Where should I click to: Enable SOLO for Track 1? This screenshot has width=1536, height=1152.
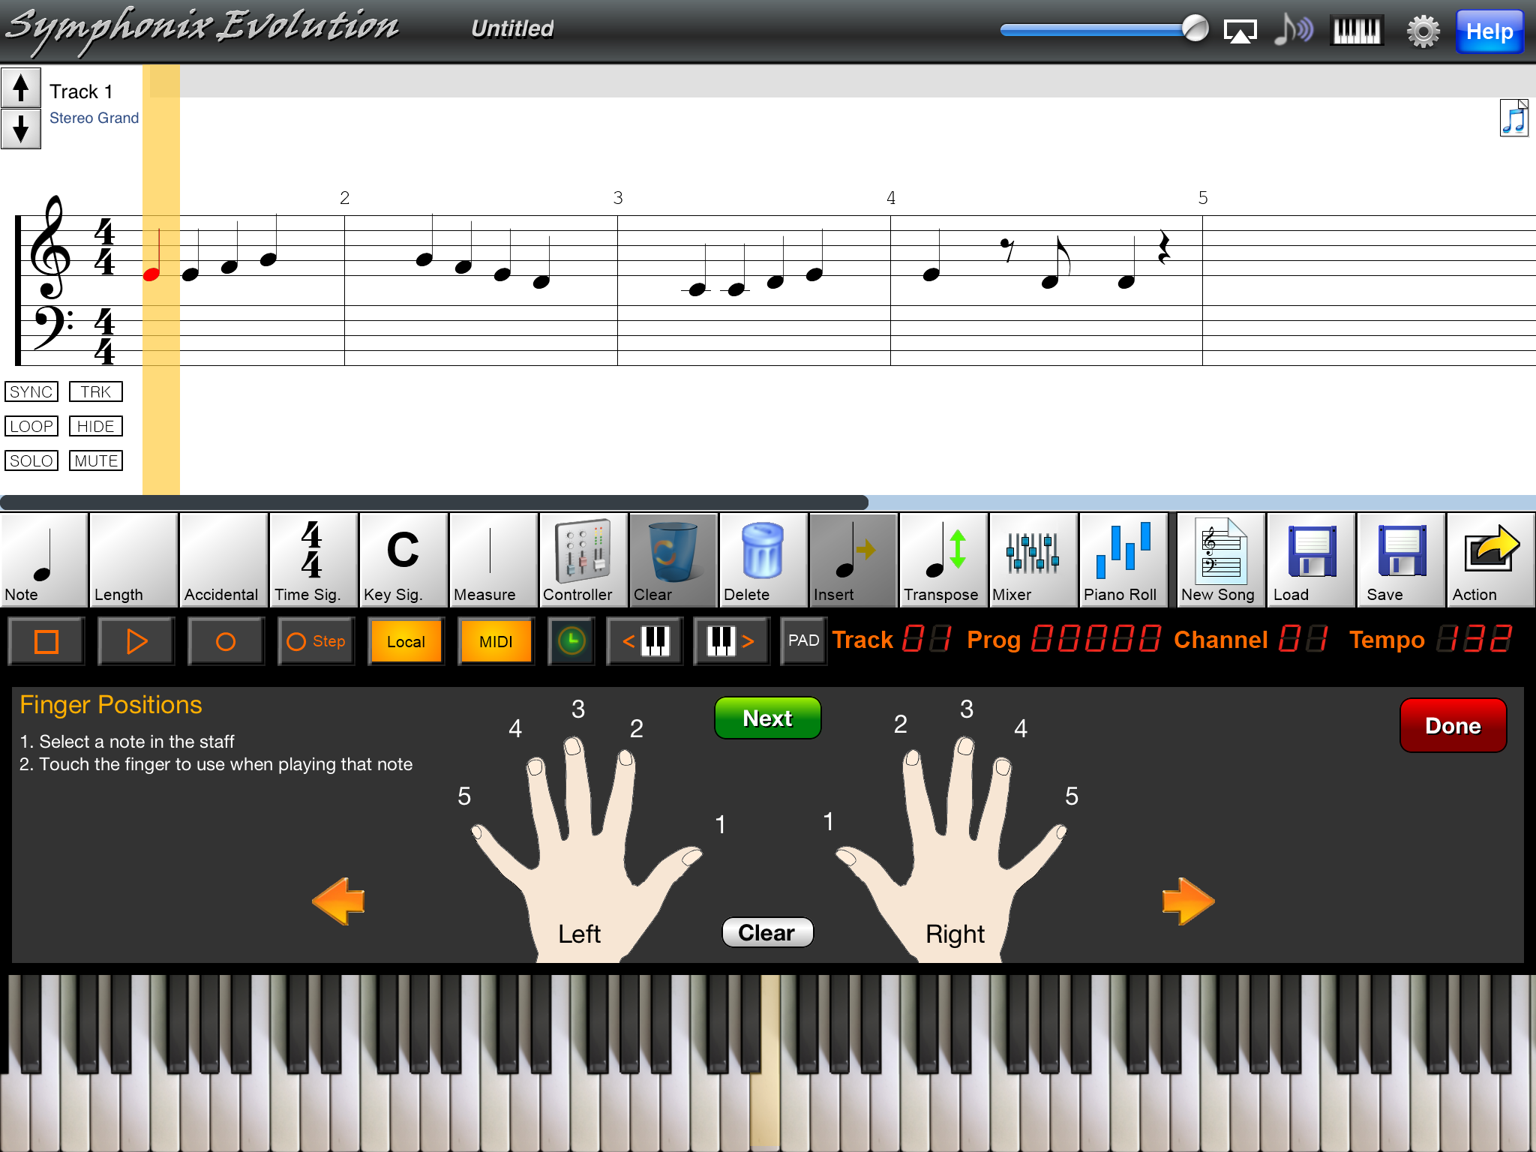(31, 460)
